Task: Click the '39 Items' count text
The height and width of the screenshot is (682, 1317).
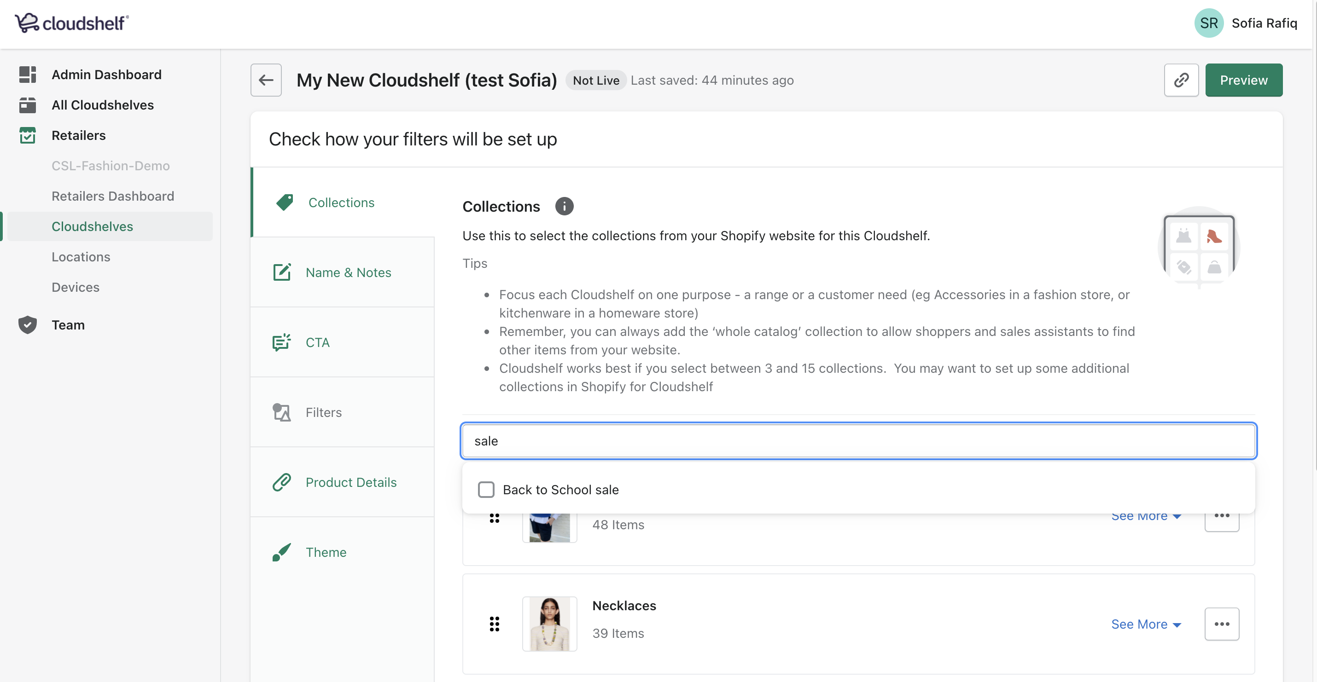Action: click(618, 633)
